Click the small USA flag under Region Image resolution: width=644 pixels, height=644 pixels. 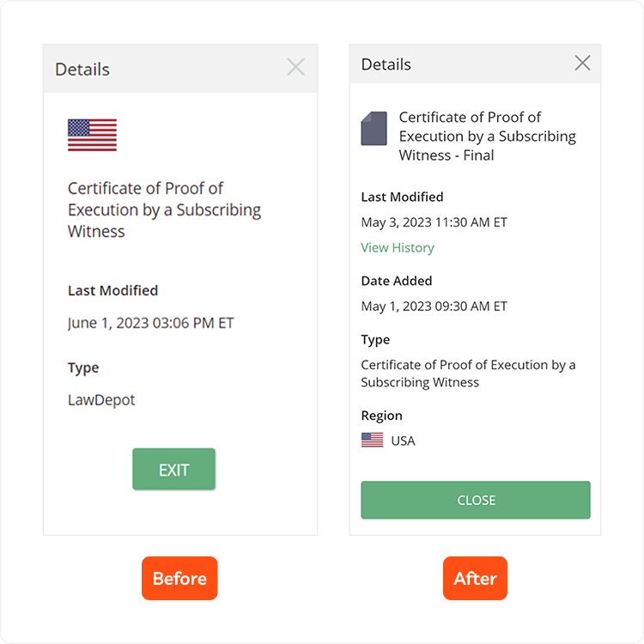372,440
